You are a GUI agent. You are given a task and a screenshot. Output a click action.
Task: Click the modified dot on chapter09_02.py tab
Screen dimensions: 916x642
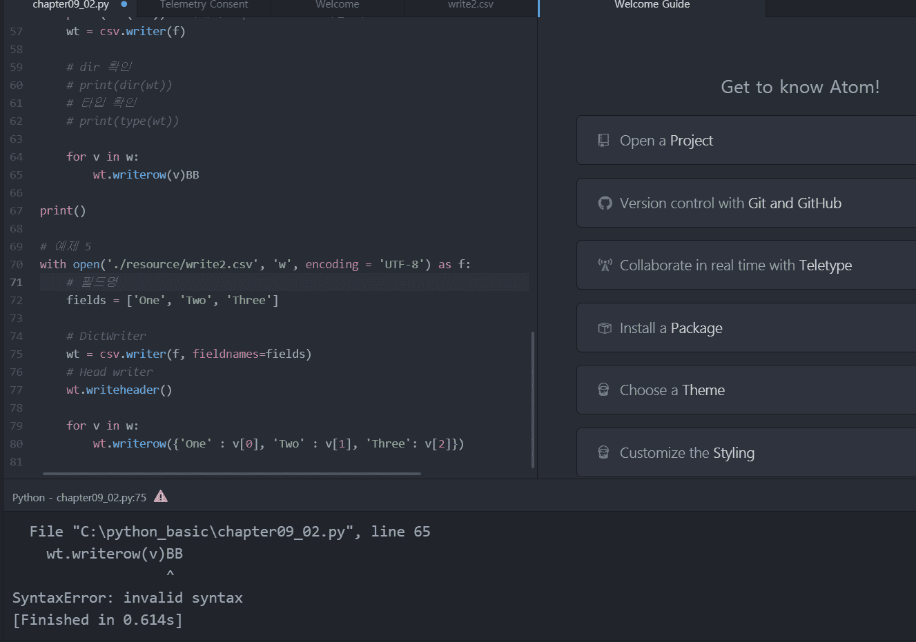[124, 5]
